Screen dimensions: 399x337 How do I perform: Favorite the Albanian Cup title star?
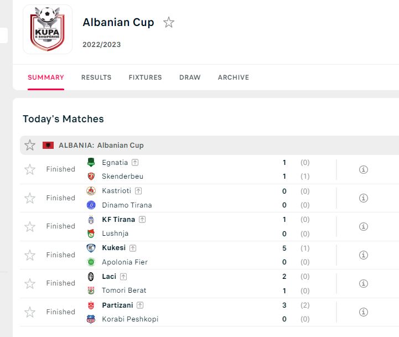168,22
